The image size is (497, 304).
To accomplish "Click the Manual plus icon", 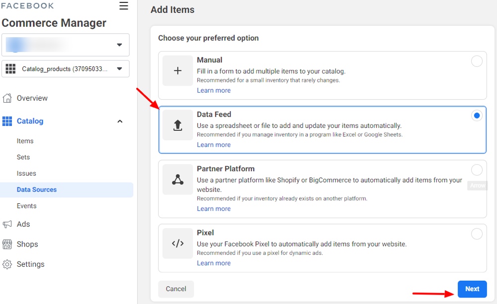I will 177,71.
